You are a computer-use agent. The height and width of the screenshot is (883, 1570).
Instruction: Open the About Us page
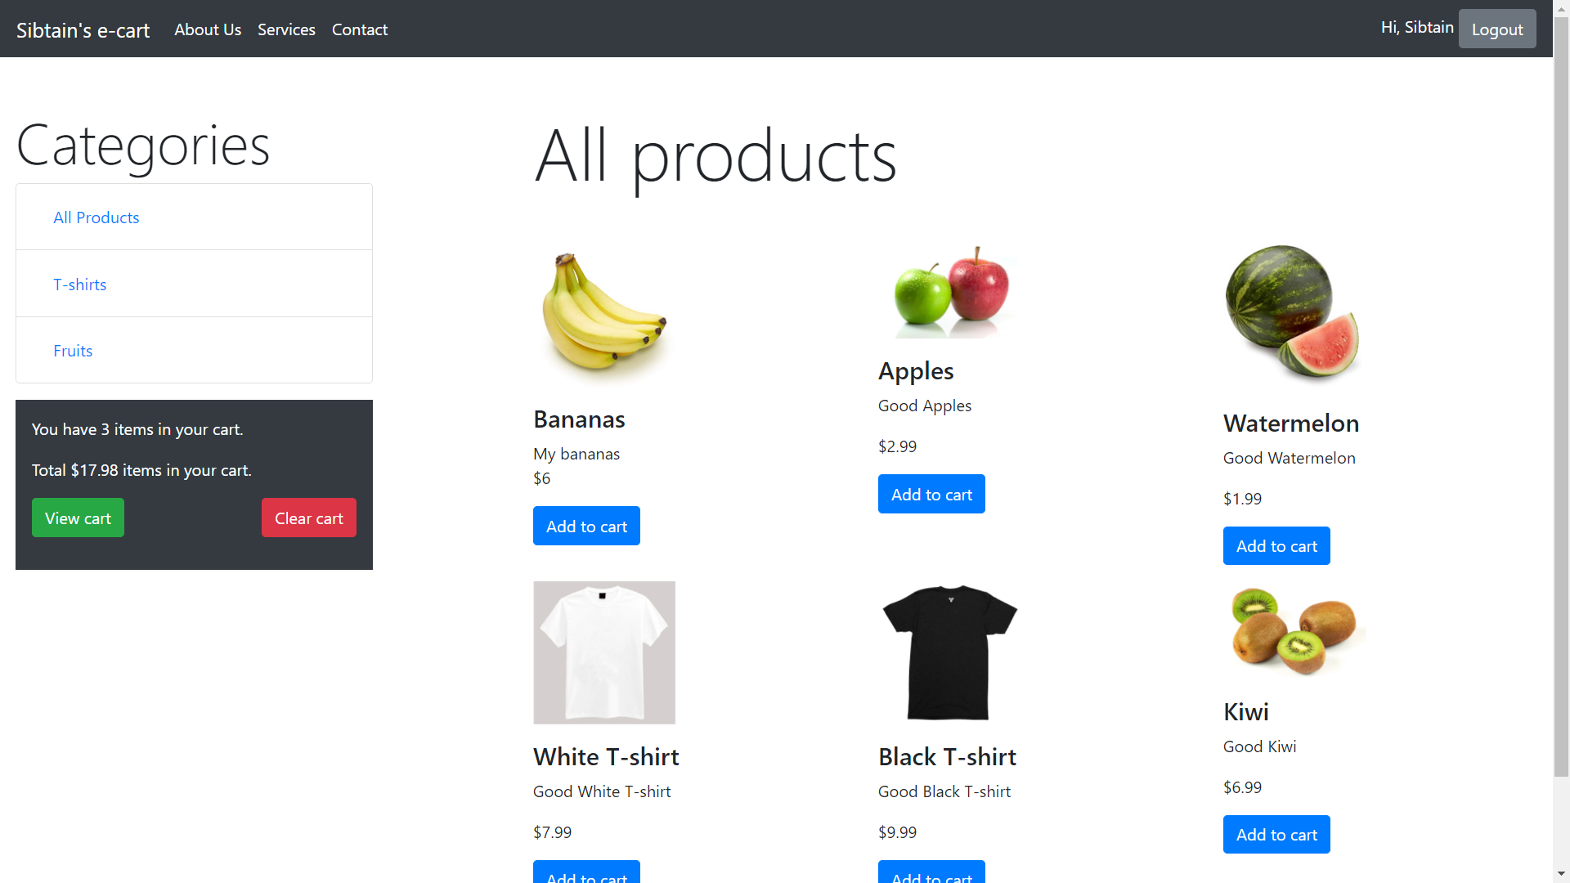[208, 29]
